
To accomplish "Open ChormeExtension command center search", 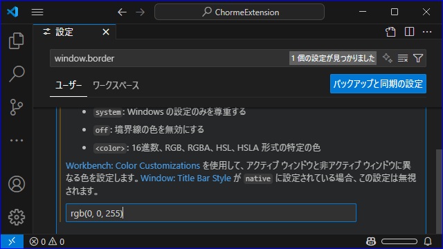I will coord(239,12).
